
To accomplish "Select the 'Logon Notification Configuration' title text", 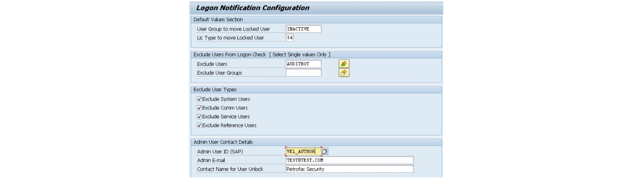I will click(x=252, y=8).
